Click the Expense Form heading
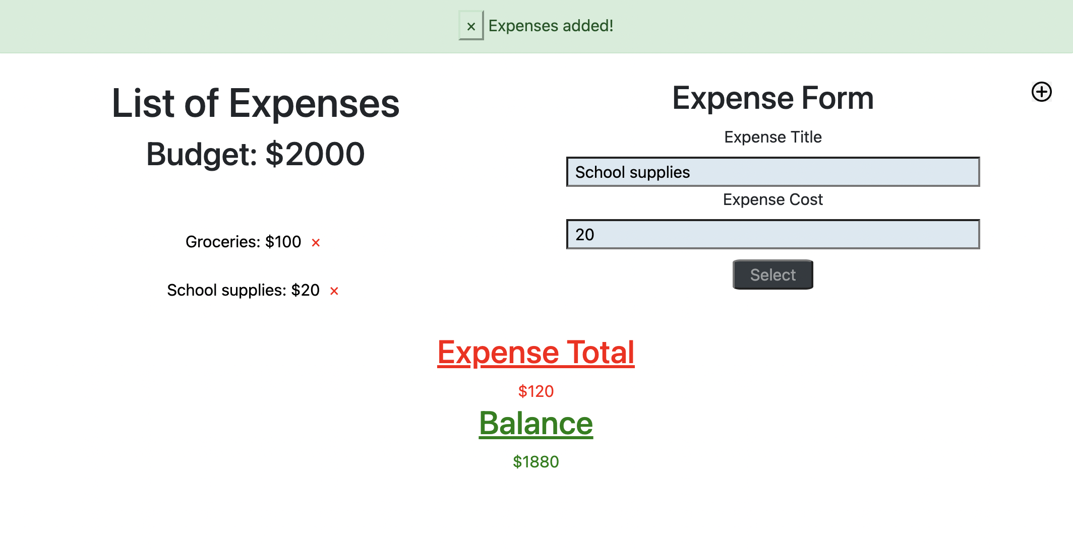Image resolution: width=1073 pixels, height=549 pixels. [773, 98]
